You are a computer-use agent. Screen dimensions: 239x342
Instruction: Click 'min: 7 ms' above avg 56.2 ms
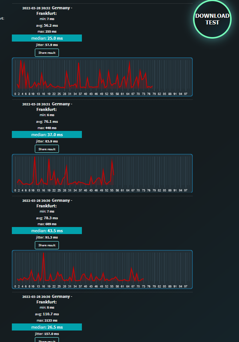click(47, 19)
